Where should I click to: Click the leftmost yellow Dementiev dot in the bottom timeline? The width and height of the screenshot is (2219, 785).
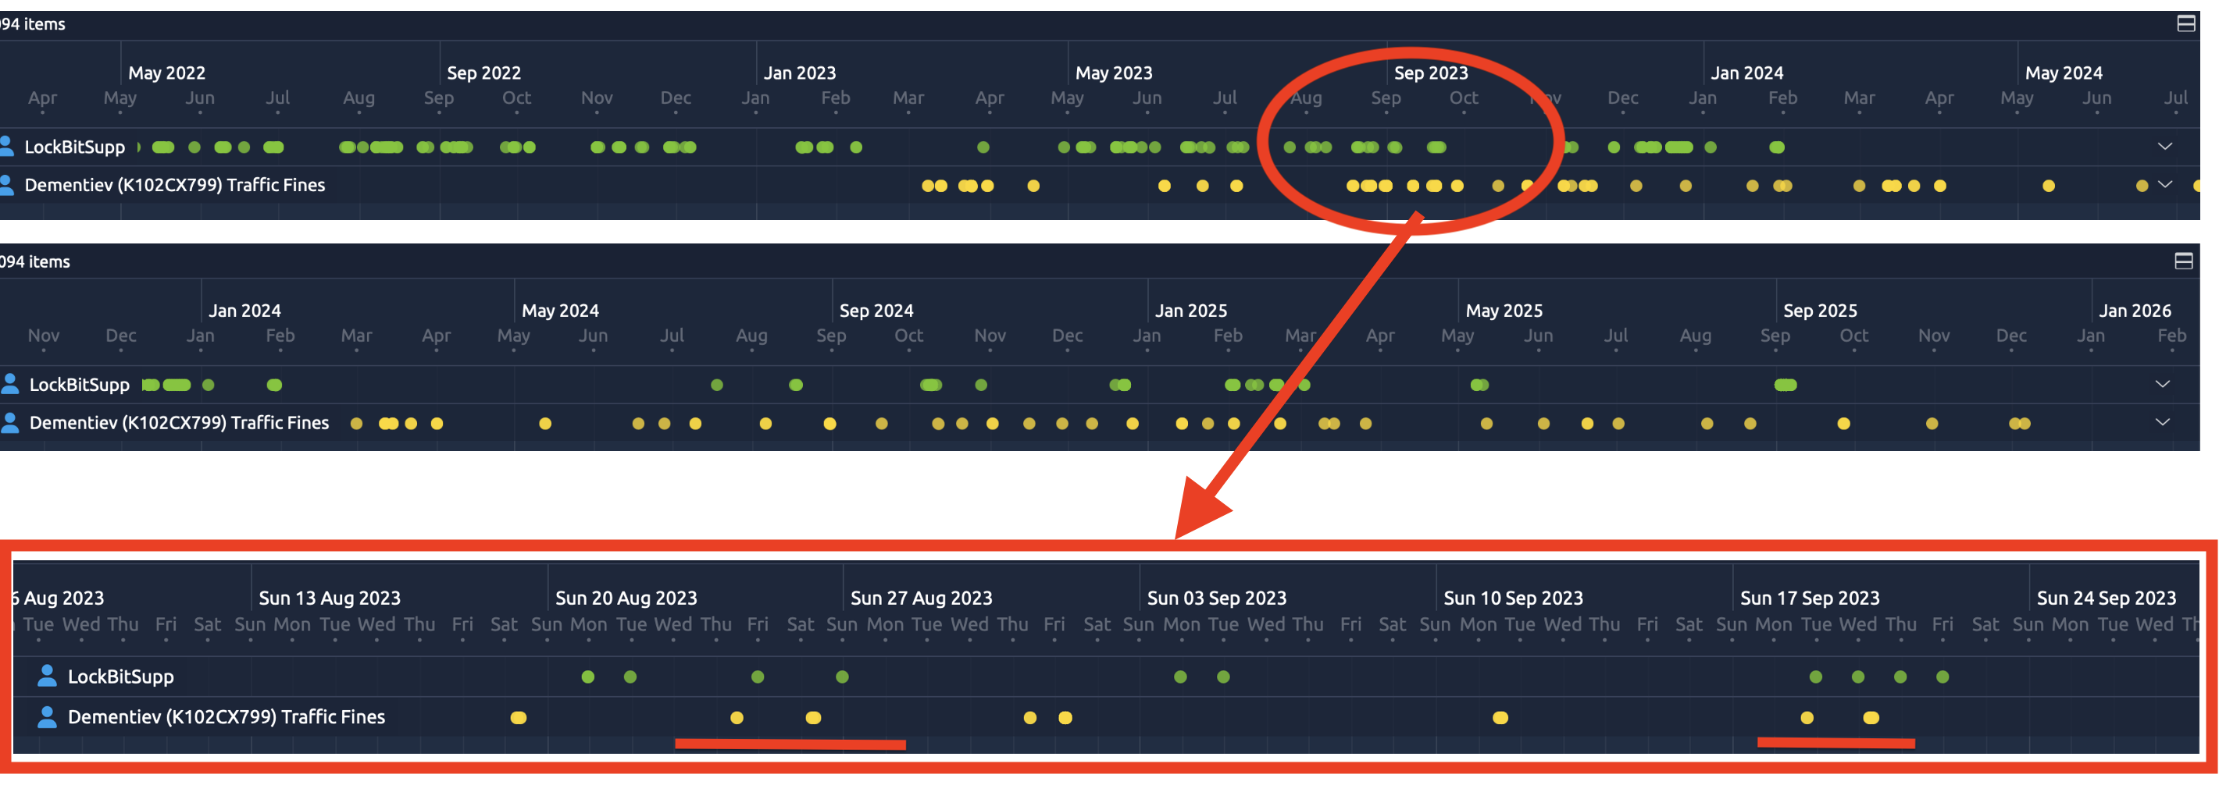point(518,718)
